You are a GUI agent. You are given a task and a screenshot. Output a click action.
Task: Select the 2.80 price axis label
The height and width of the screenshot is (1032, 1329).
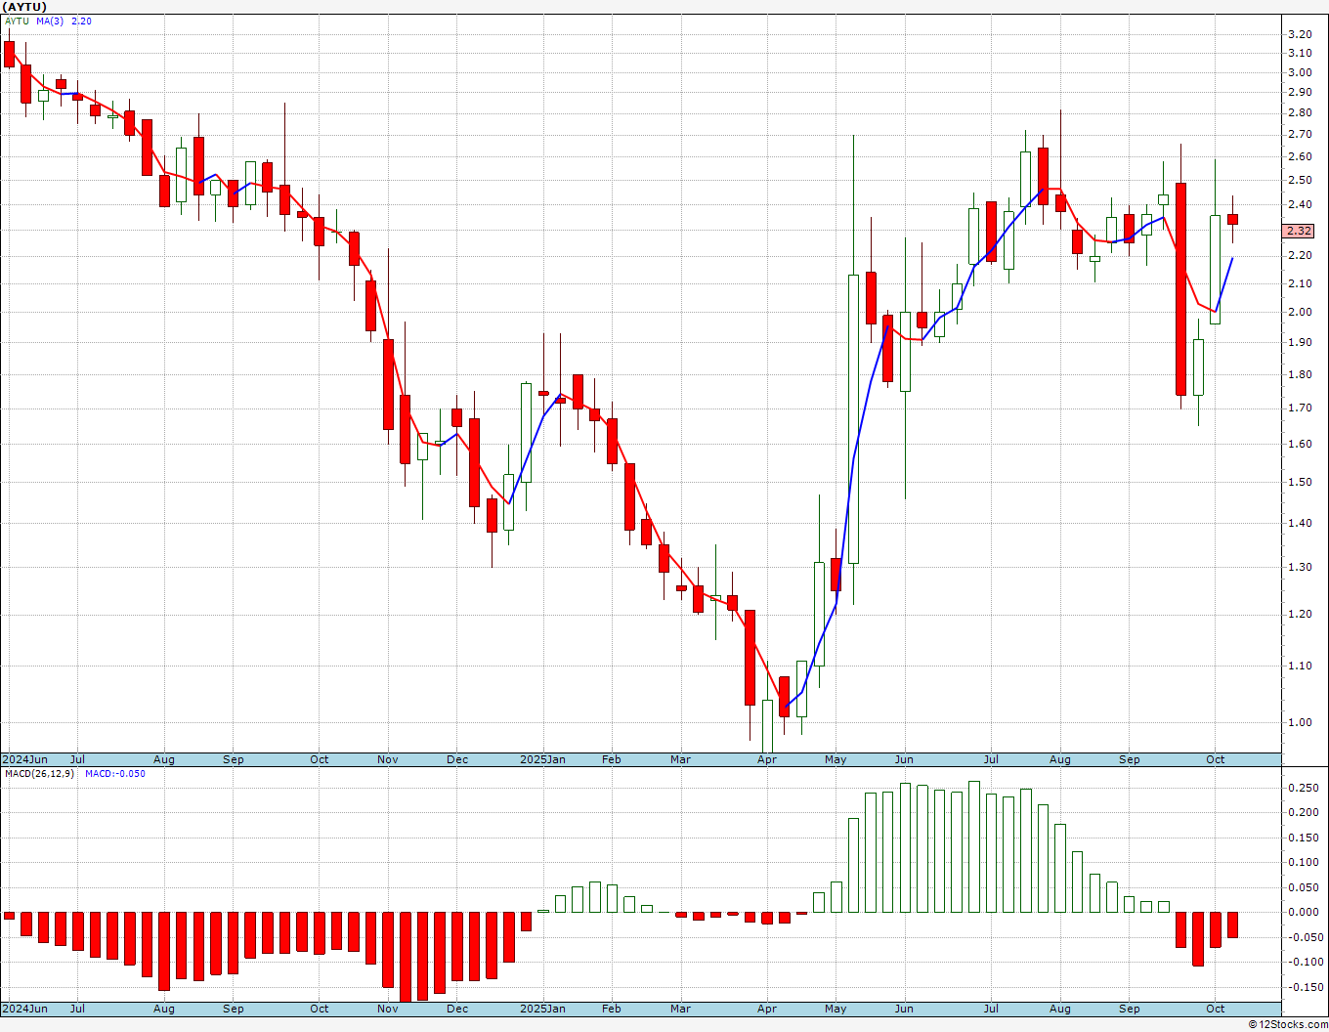[x=1300, y=113]
